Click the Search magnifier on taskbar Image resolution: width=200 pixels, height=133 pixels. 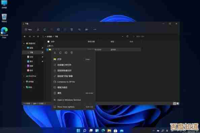(85, 131)
